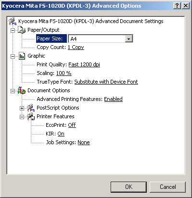The height and width of the screenshot is (198, 192).
Task: Click the 1 Copy value link
Action: 76,47
